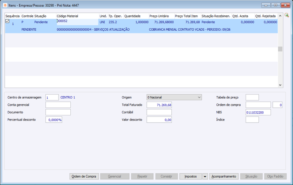The width and height of the screenshot is (293, 185).
Task: Click the Tabela de preço field
Action: tap(252, 97)
